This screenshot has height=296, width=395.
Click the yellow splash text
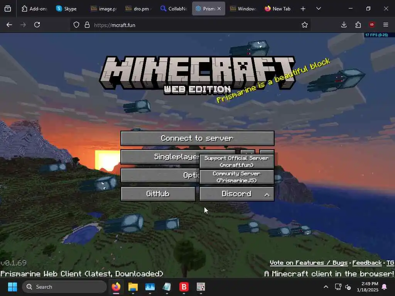click(273, 81)
